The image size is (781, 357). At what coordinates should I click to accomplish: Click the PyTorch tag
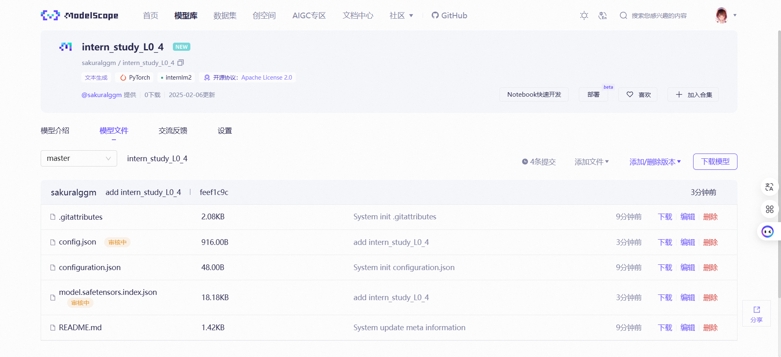click(135, 77)
